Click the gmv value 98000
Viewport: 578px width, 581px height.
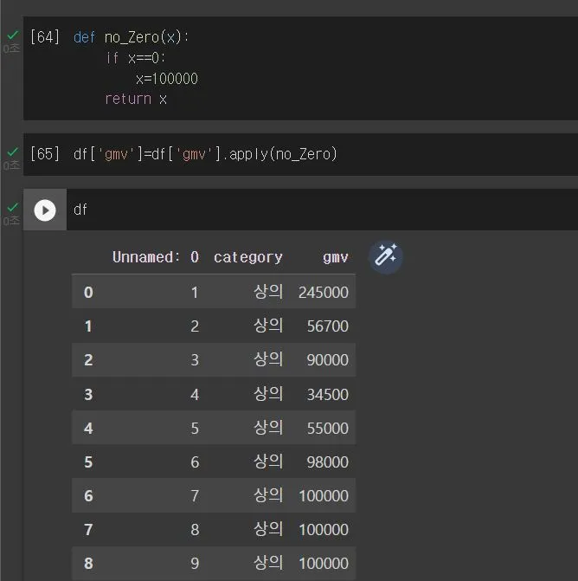click(328, 462)
